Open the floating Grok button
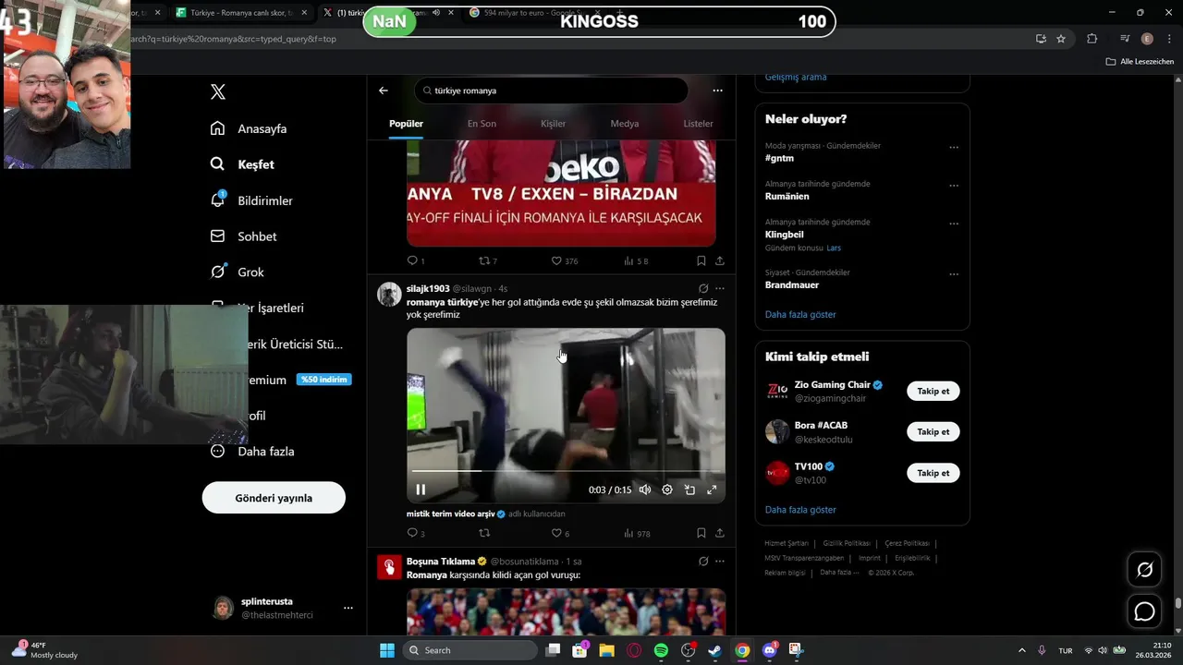 pos(1144,570)
